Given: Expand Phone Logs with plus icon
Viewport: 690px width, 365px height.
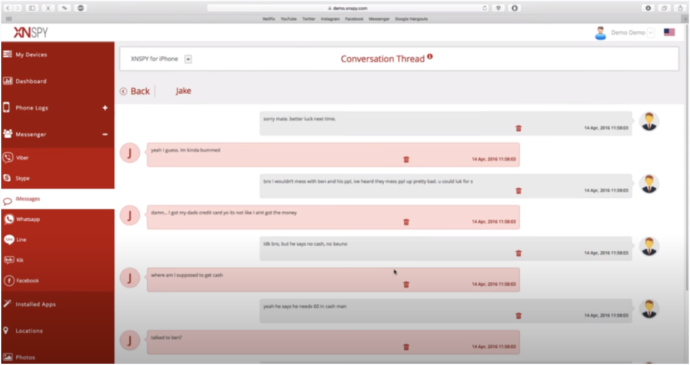Looking at the screenshot, I should click(105, 108).
